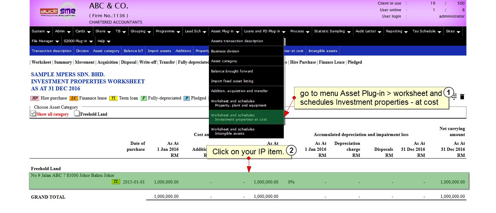Tick the Freehold Land checkbox
This screenshot has width=496, height=213.
(x=76, y=114)
